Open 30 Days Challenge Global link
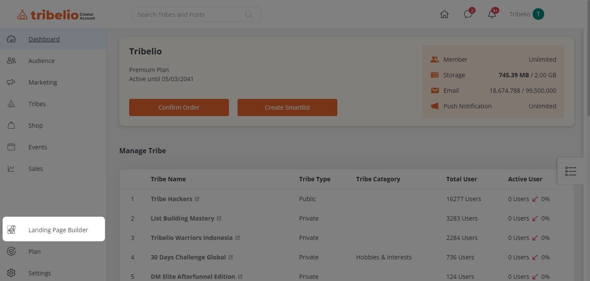This screenshot has width=590, height=281. click(188, 257)
